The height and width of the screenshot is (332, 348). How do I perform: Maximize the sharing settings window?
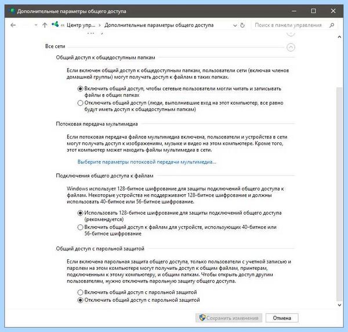point(313,11)
